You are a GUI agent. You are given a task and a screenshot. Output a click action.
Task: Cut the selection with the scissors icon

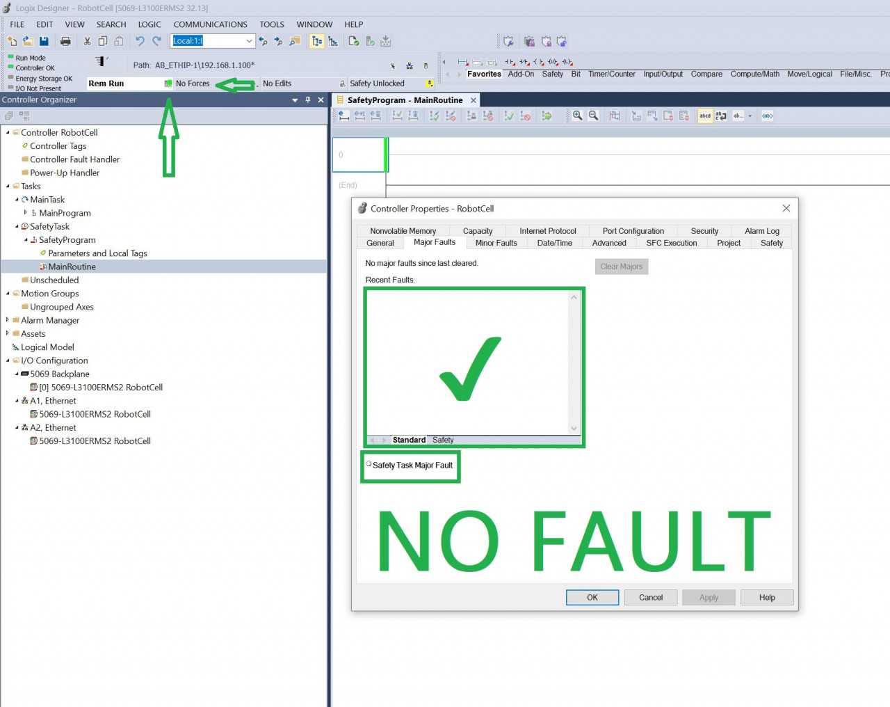87,41
